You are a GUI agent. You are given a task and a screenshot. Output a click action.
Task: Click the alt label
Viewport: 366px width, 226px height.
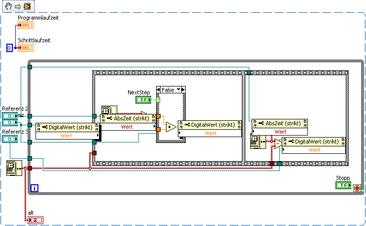tap(31, 213)
